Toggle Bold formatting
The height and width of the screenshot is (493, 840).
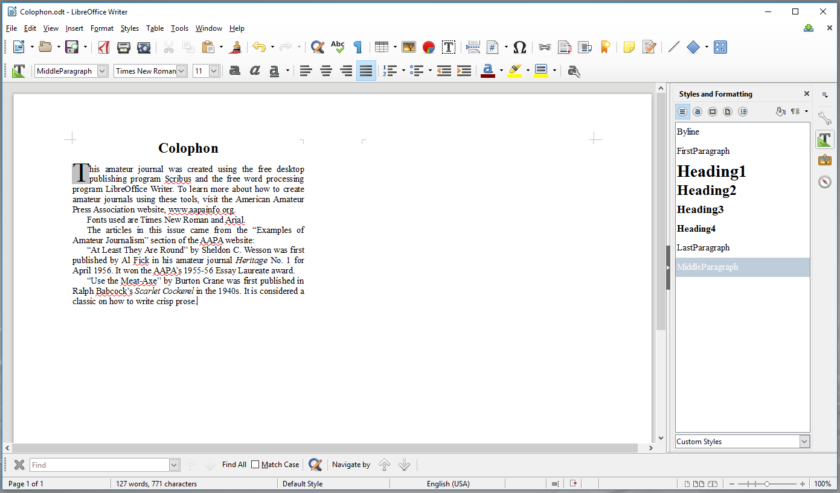pyautogui.click(x=235, y=71)
